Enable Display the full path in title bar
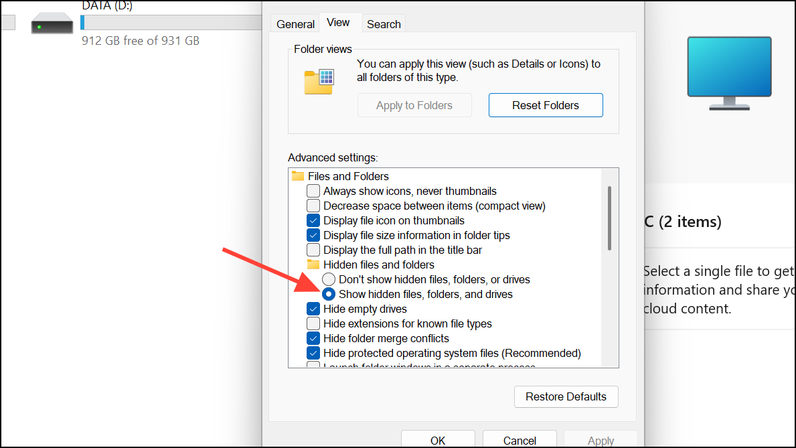Image resolution: width=796 pixels, height=448 pixels. [313, 250]
